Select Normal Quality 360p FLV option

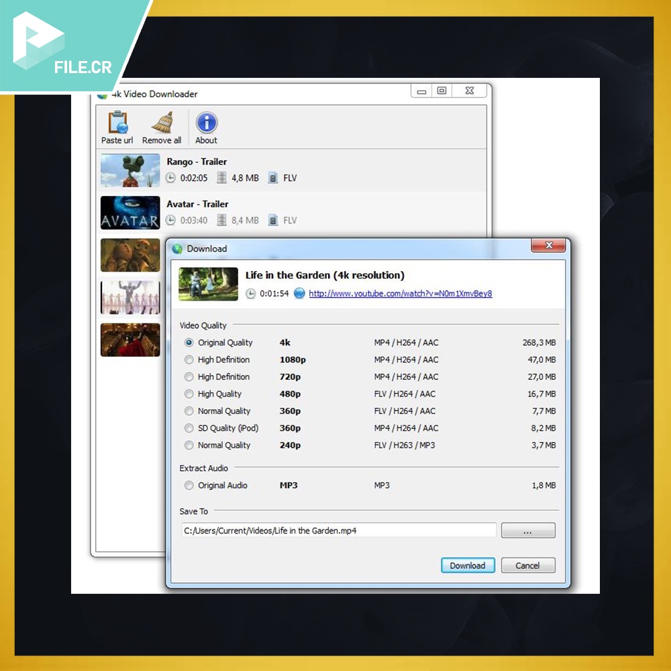(189, 411)
